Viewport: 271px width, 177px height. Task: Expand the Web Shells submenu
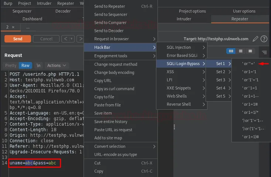(x=182, y=96)
